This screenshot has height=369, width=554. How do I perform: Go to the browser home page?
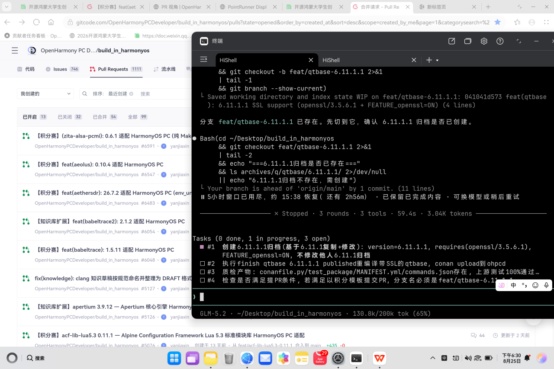pos(51,22)
